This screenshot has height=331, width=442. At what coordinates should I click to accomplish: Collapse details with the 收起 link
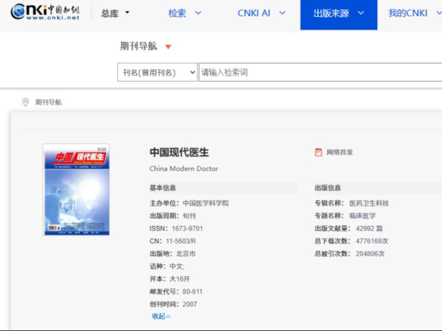[x=161, y=316]
